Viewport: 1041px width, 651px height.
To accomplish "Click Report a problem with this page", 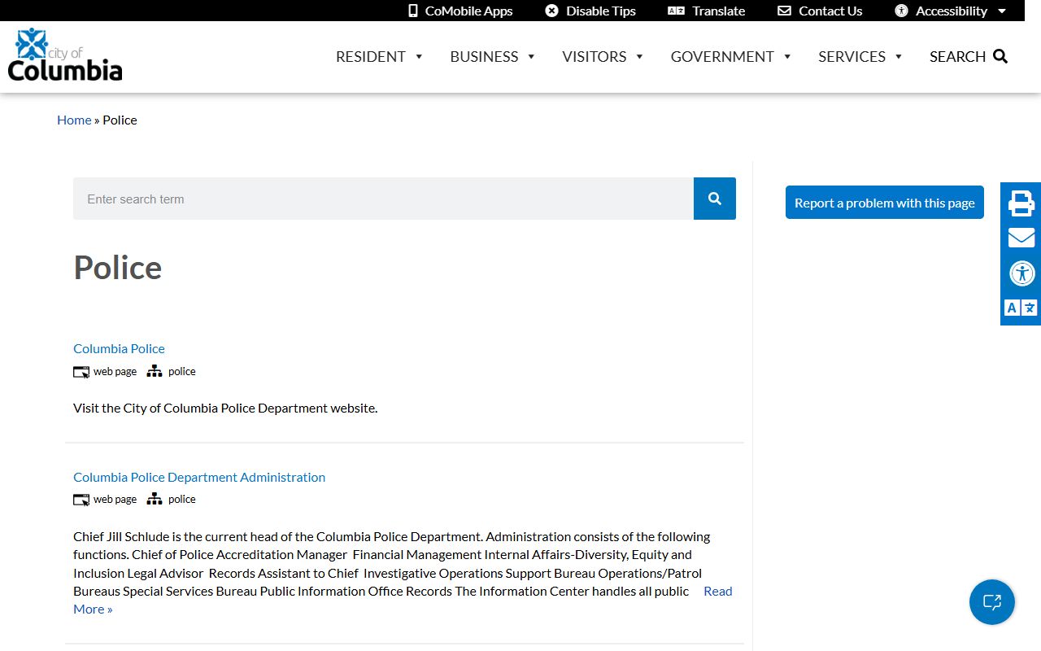I will coord(884,203).
